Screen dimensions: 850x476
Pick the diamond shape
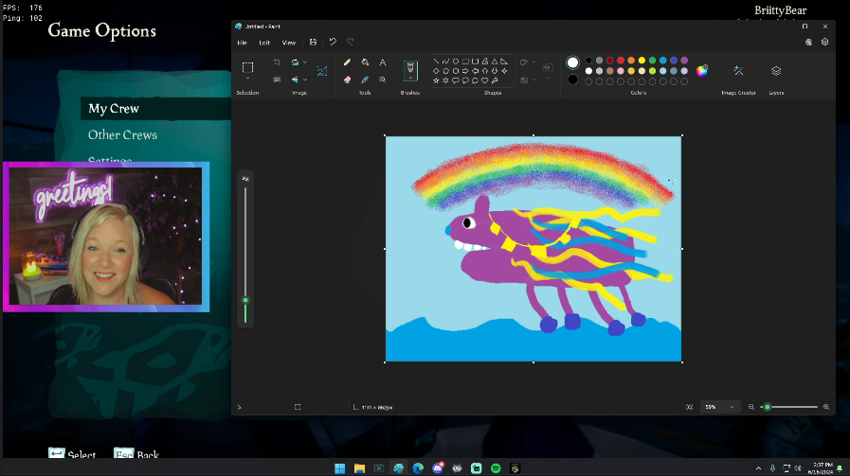point(436,71)
